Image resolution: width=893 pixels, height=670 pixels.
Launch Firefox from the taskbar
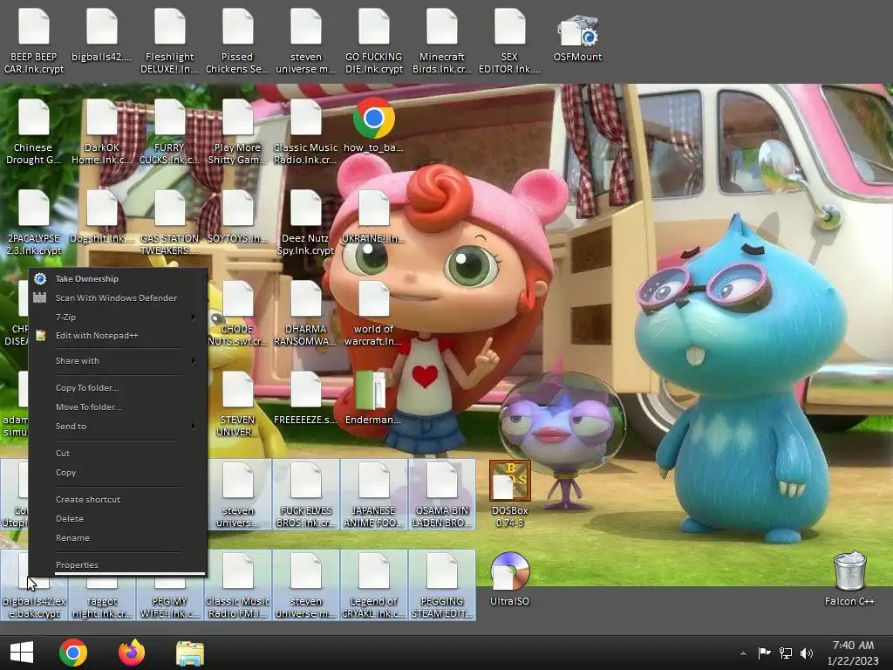tap(132, 653)
